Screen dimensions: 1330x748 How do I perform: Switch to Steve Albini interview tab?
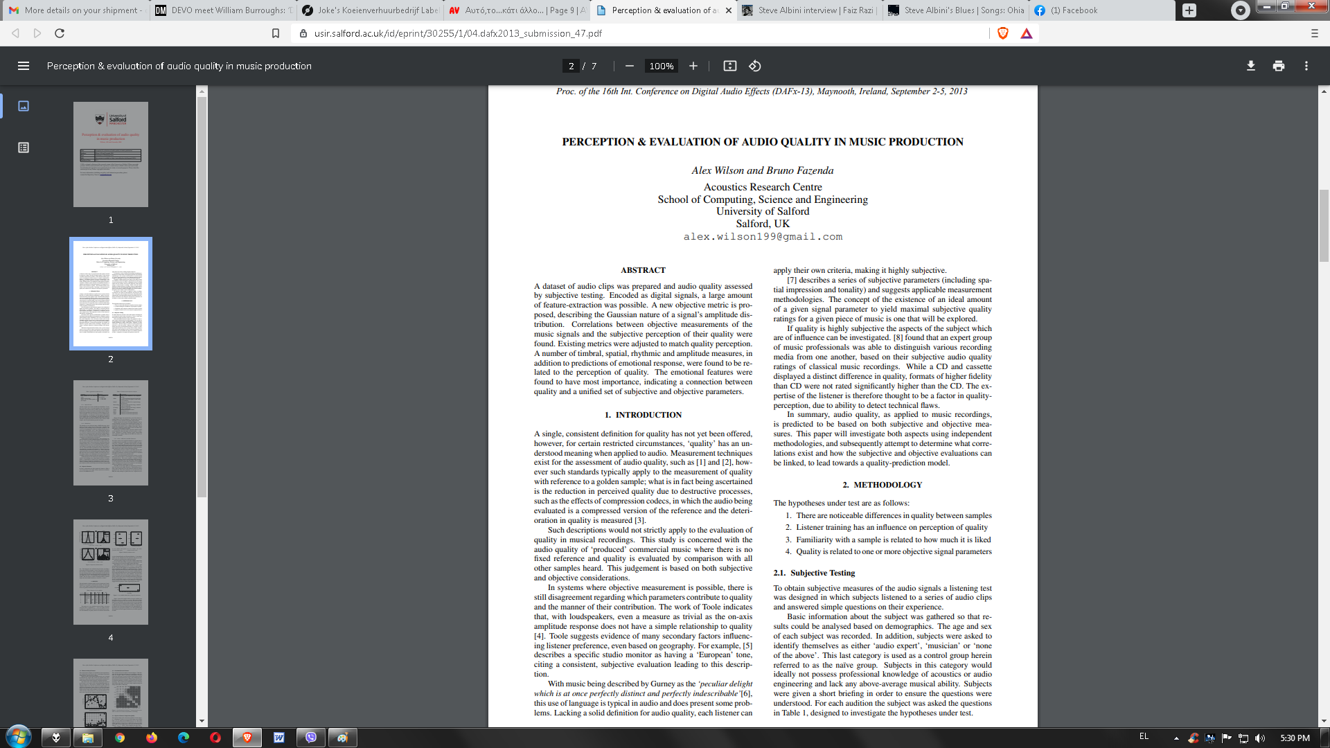[809, 10]
